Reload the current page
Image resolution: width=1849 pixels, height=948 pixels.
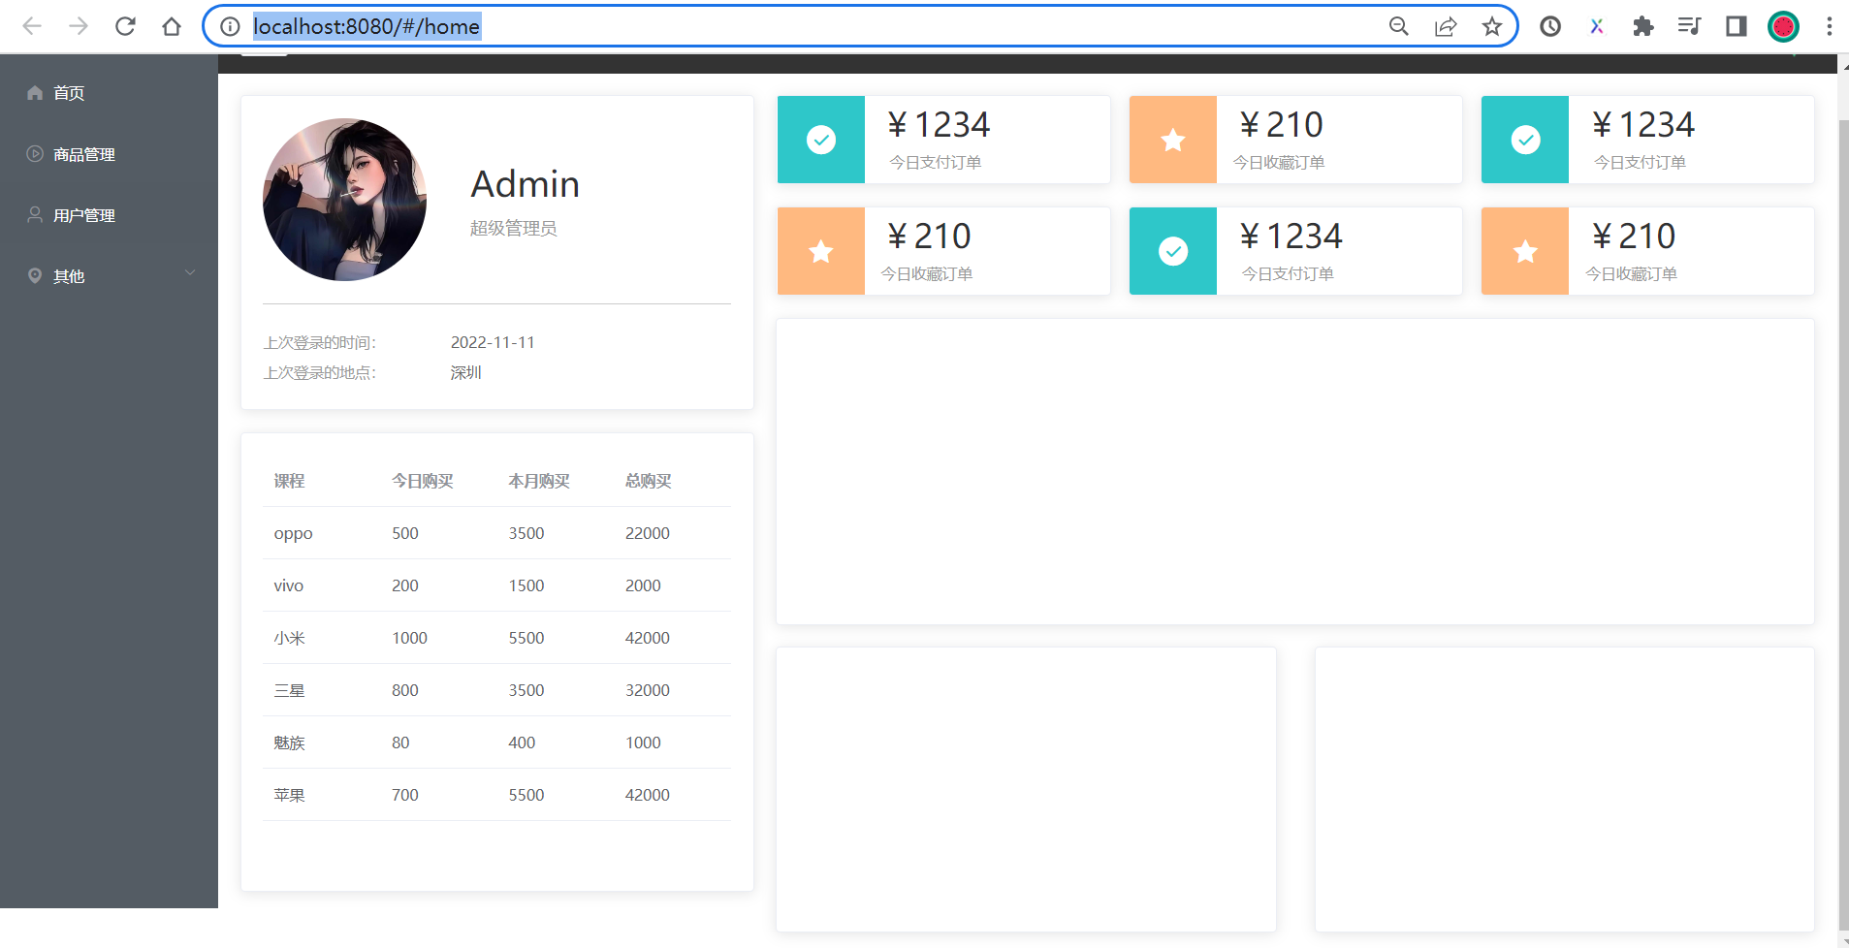pyautogui.click(x=125, y=26)
